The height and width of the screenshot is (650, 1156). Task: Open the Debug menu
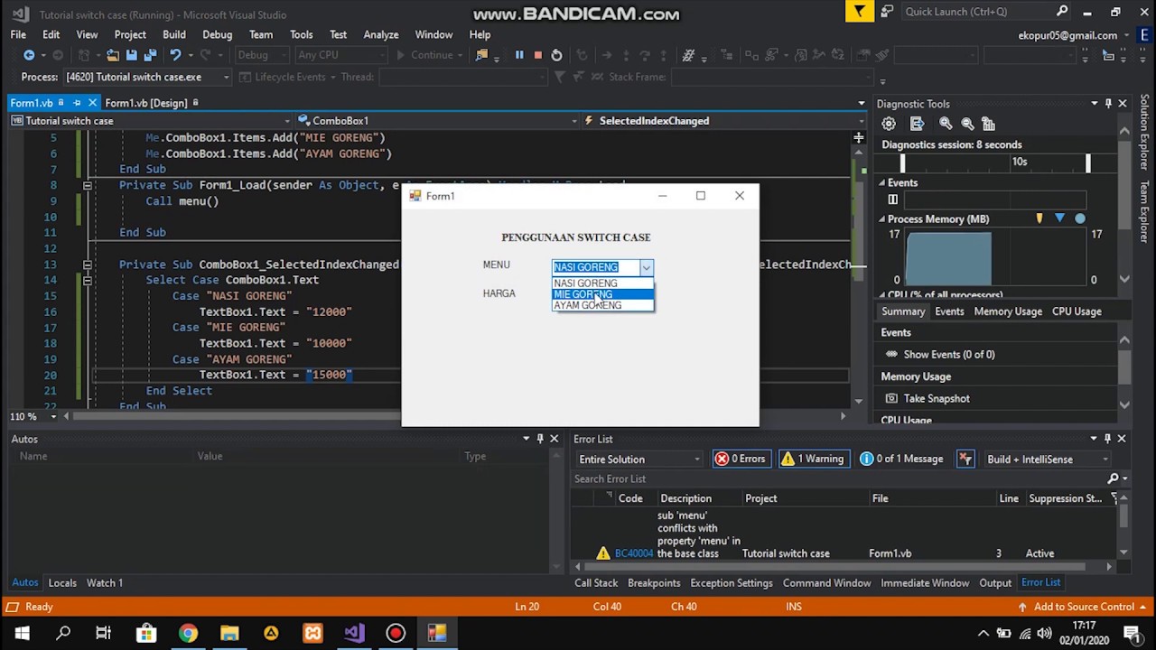coord(217,34)
